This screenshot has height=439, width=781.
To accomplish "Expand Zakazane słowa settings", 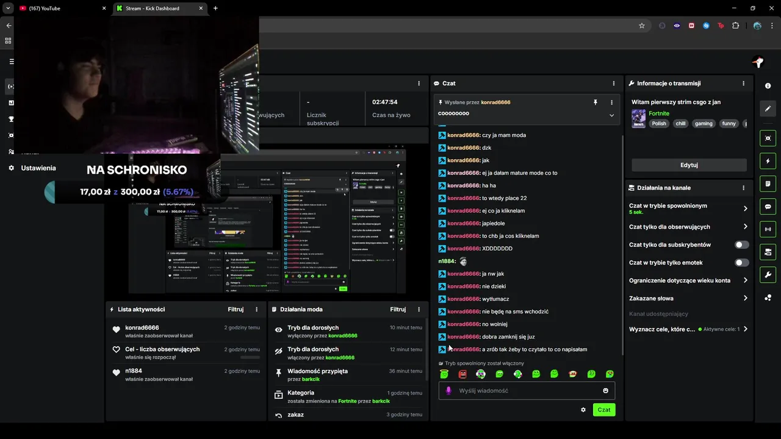I will point(745,298).
